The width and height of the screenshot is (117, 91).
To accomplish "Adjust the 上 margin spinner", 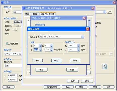I will click(x=40, y=50).
